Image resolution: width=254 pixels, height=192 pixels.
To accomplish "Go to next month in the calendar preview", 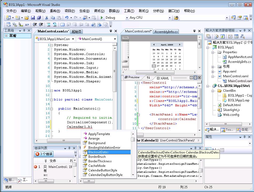I will [180, 45].
